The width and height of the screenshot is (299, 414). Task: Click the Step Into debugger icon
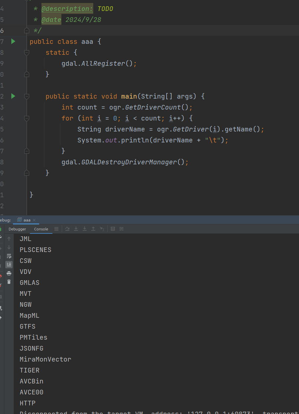(x=76, y=229)
